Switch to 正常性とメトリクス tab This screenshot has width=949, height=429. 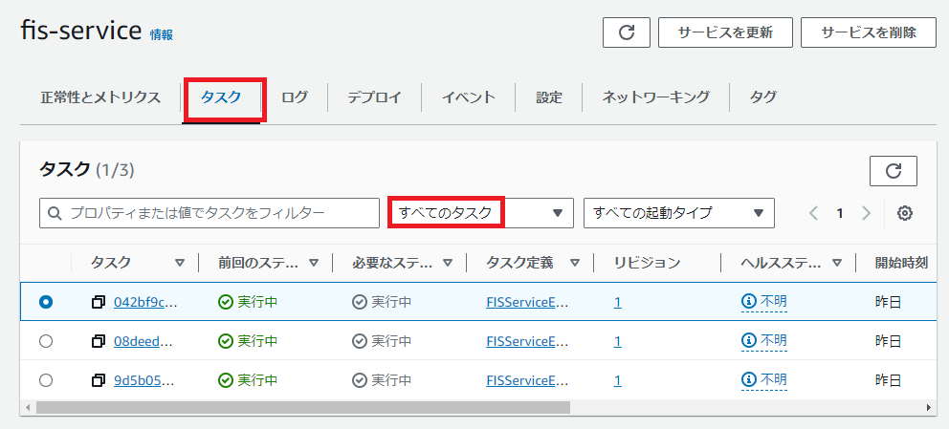100,97
